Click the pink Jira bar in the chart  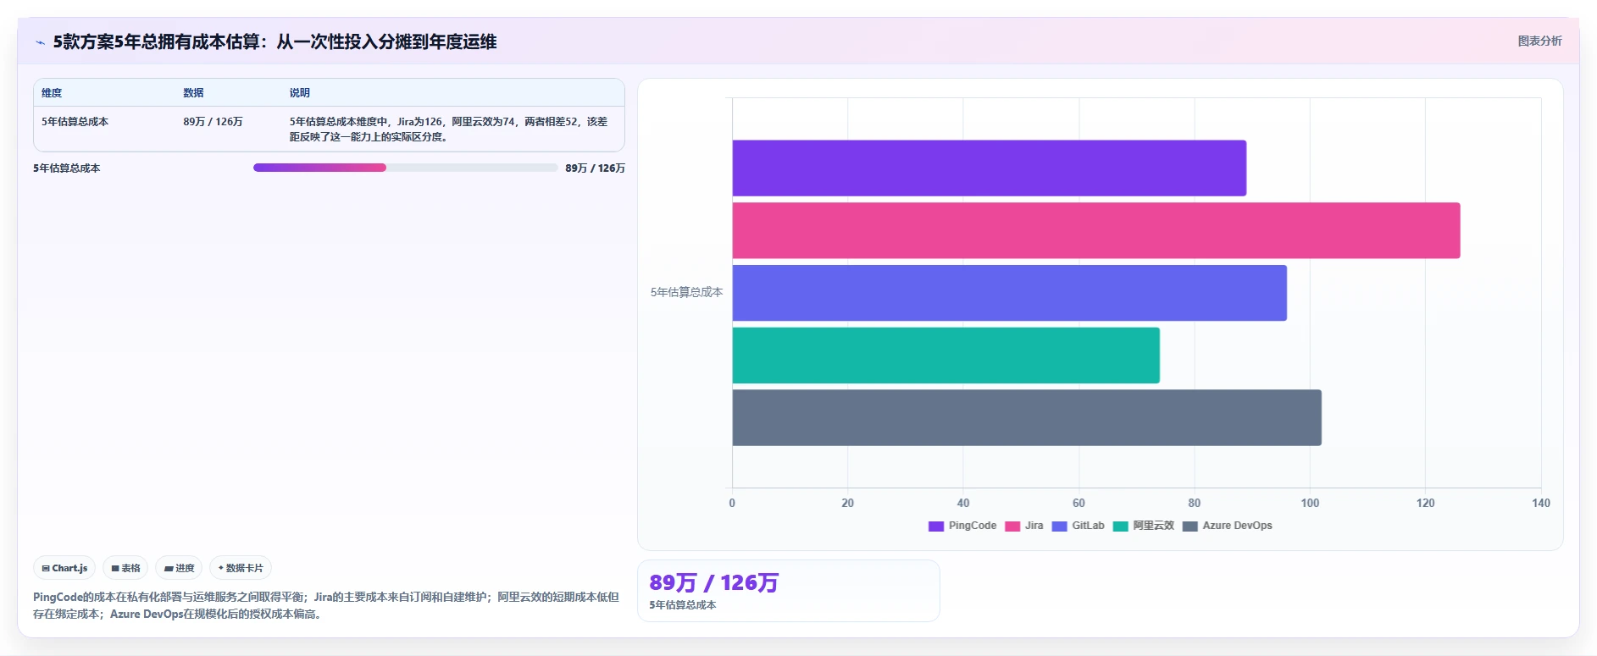click(x=1096, y=230)
